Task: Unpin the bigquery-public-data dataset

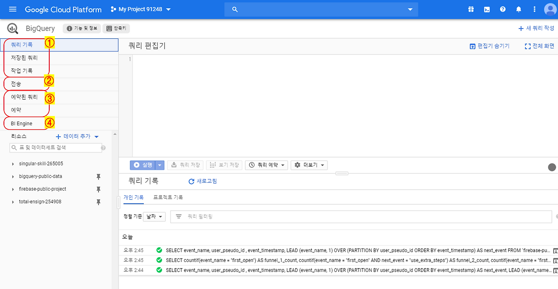Action: (99, 176)
